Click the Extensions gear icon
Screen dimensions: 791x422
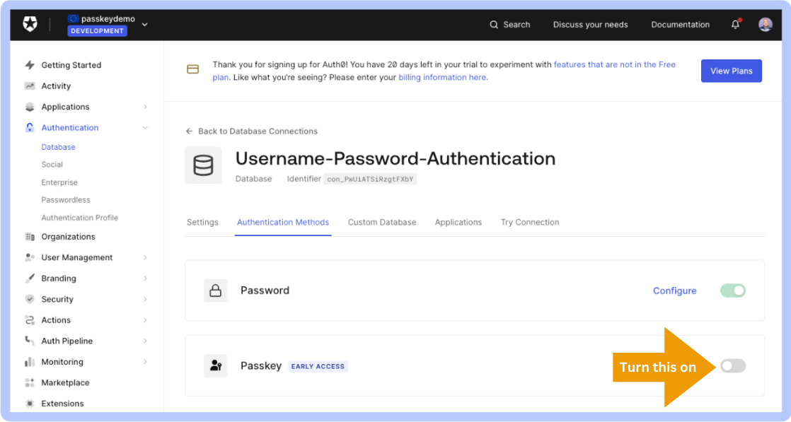point(30,404)
